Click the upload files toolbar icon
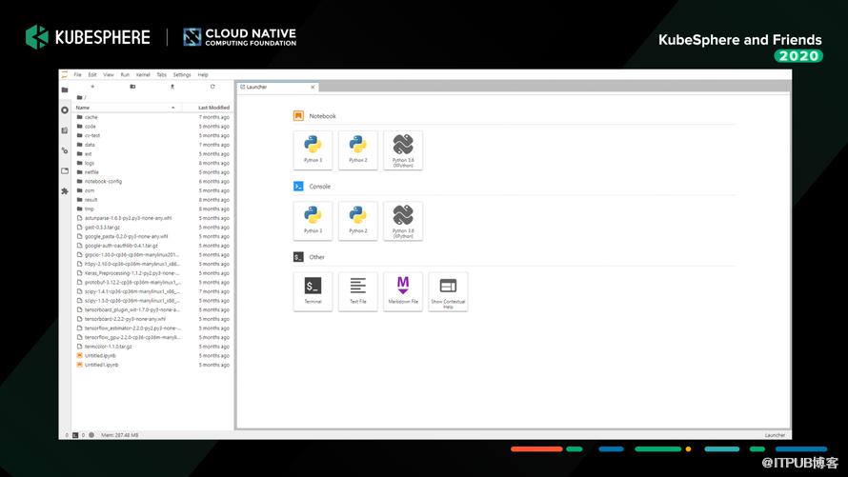 (172, 87)
